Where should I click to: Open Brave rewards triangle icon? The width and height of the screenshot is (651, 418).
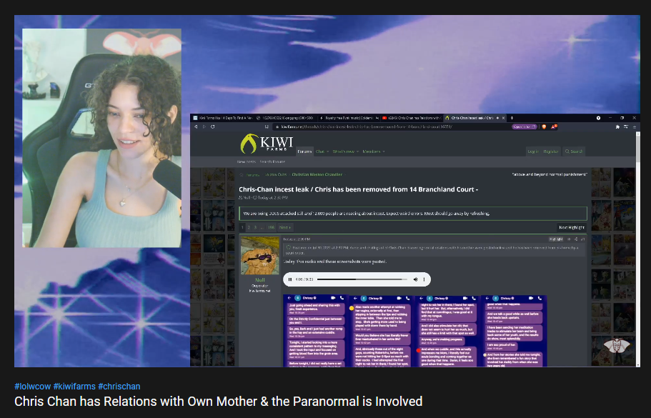click(x=553, y=126)
